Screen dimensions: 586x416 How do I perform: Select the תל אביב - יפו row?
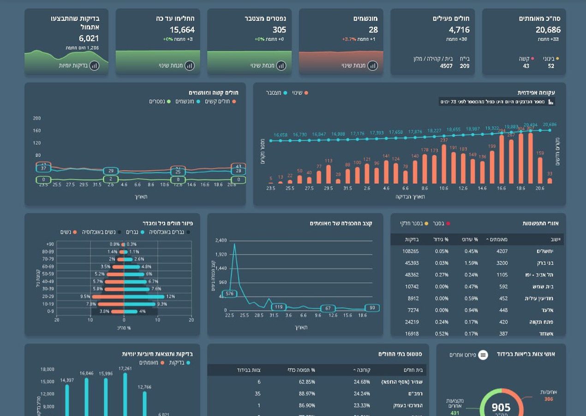click(477, 275)
